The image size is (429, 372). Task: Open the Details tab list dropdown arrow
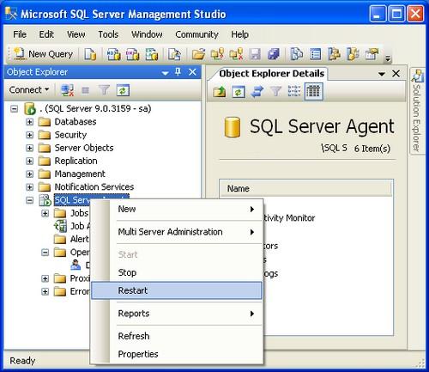382,74
